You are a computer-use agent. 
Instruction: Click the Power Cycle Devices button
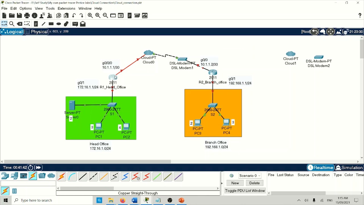click(x=31, y=167)
